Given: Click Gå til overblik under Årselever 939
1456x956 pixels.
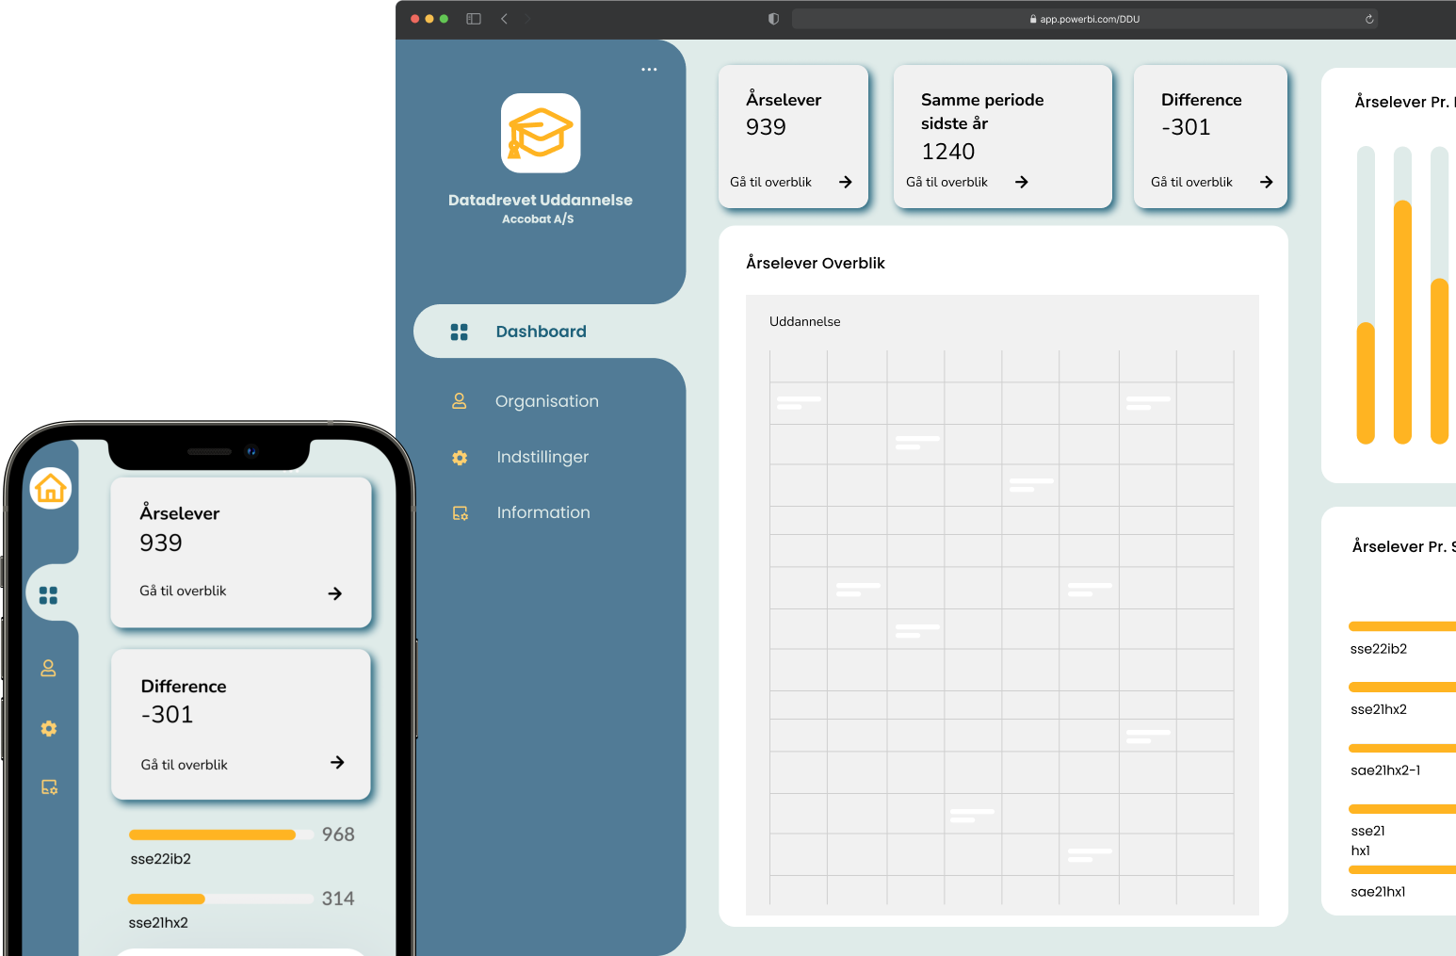Looking at the screenshot, I should click(770, 182).
